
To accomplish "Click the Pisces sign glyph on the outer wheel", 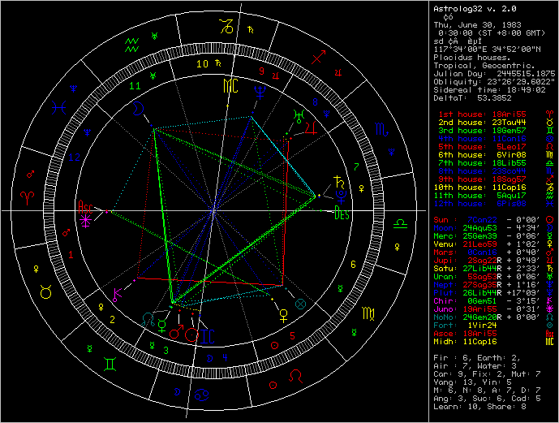I will [x=59, y=108].
